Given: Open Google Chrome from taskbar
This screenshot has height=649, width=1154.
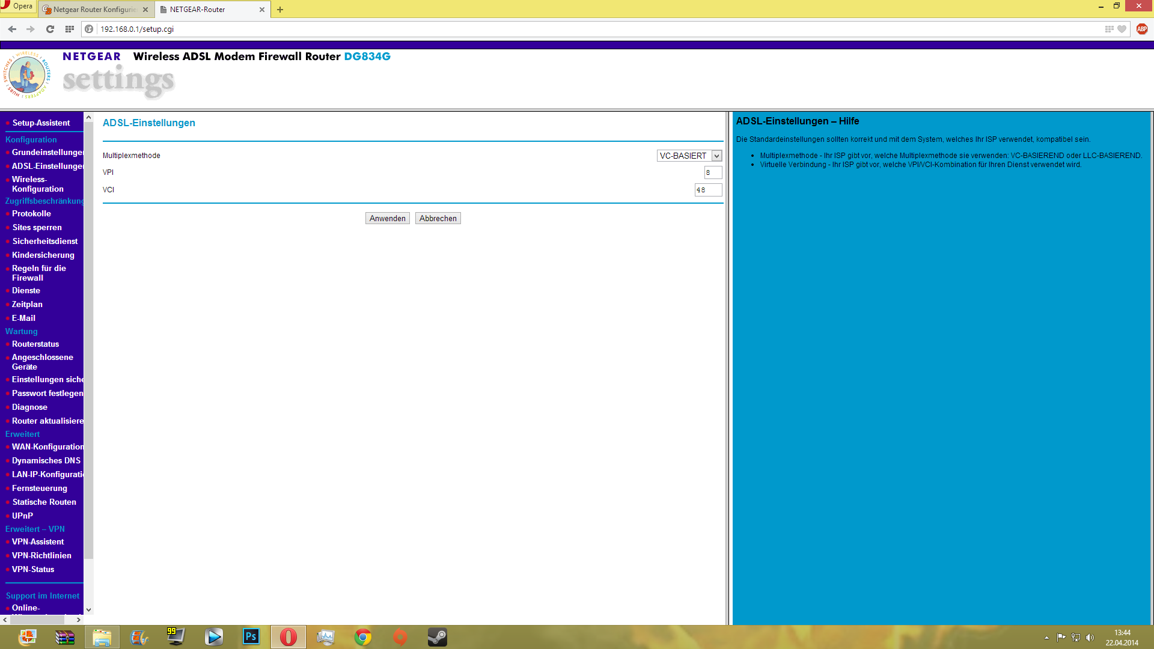Looking at the screenshot, I should pos(362,637).
